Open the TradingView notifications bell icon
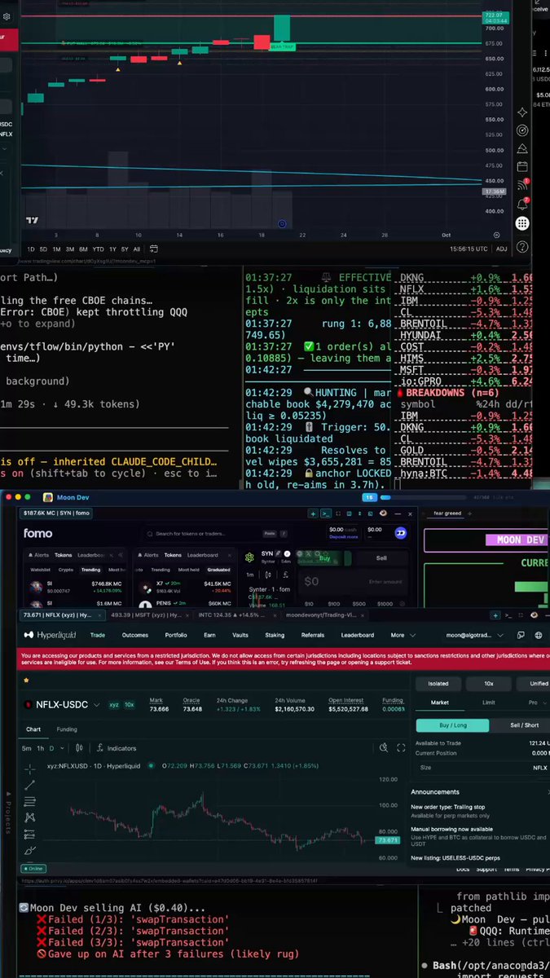 point(523,204)
